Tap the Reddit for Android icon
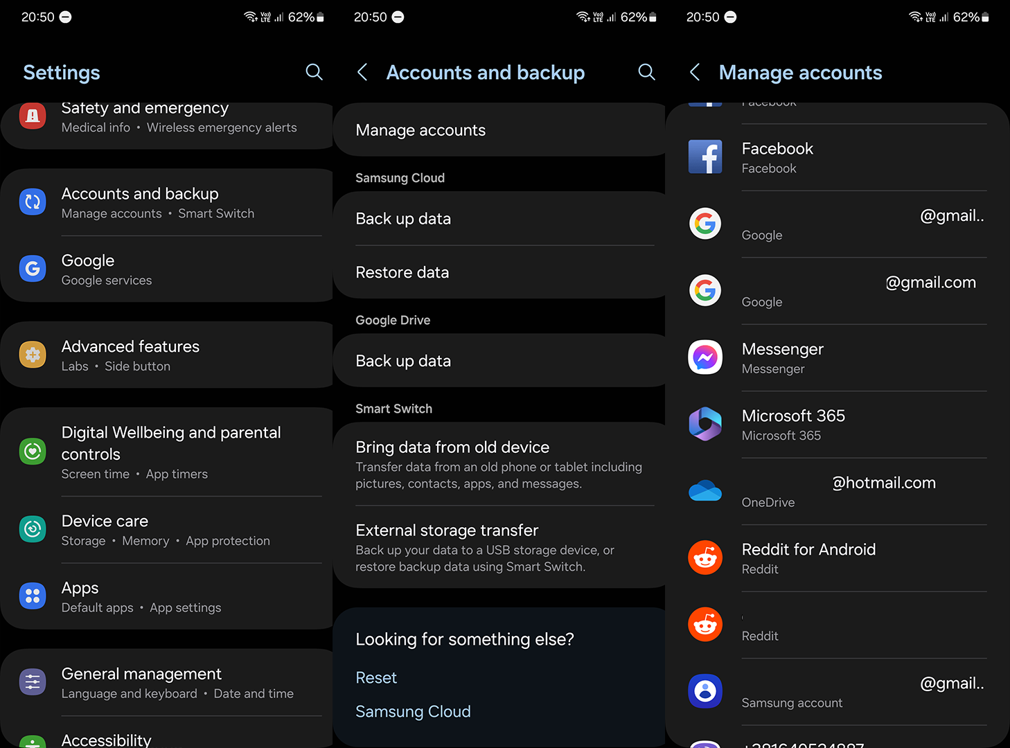 705,558
